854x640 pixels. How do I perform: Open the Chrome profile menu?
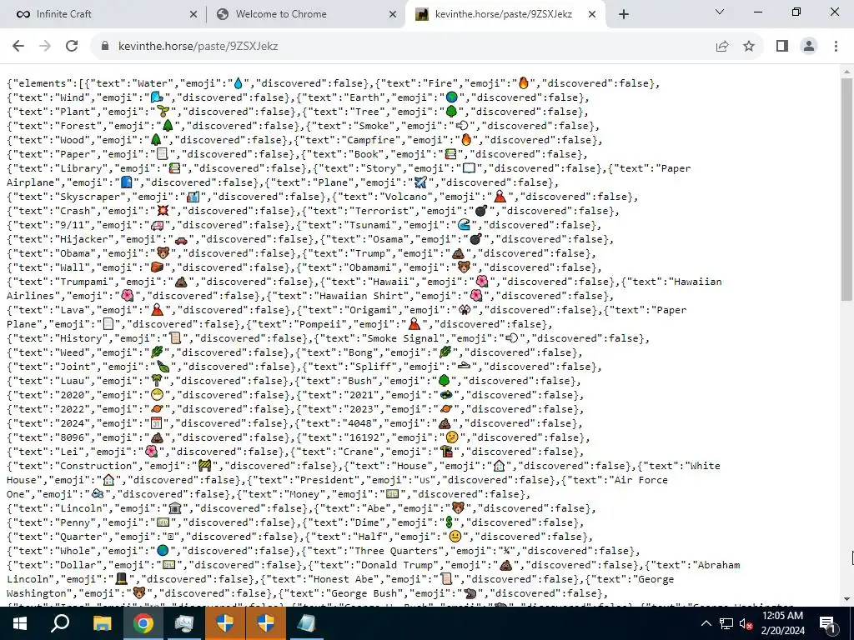coord(809,47)
